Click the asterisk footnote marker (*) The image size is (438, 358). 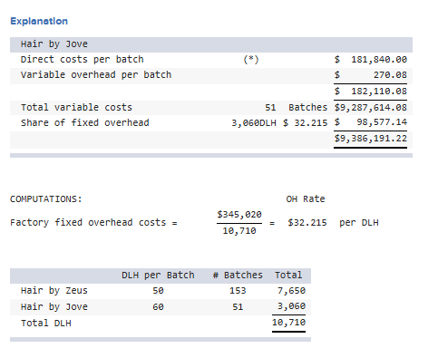251,59
